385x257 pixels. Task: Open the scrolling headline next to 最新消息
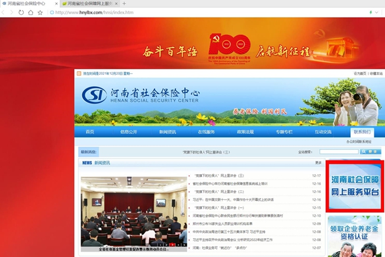point(206,152)
